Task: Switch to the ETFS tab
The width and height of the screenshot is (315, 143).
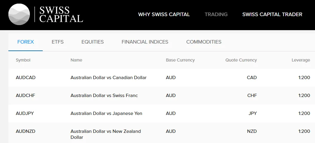Action: 58,42
